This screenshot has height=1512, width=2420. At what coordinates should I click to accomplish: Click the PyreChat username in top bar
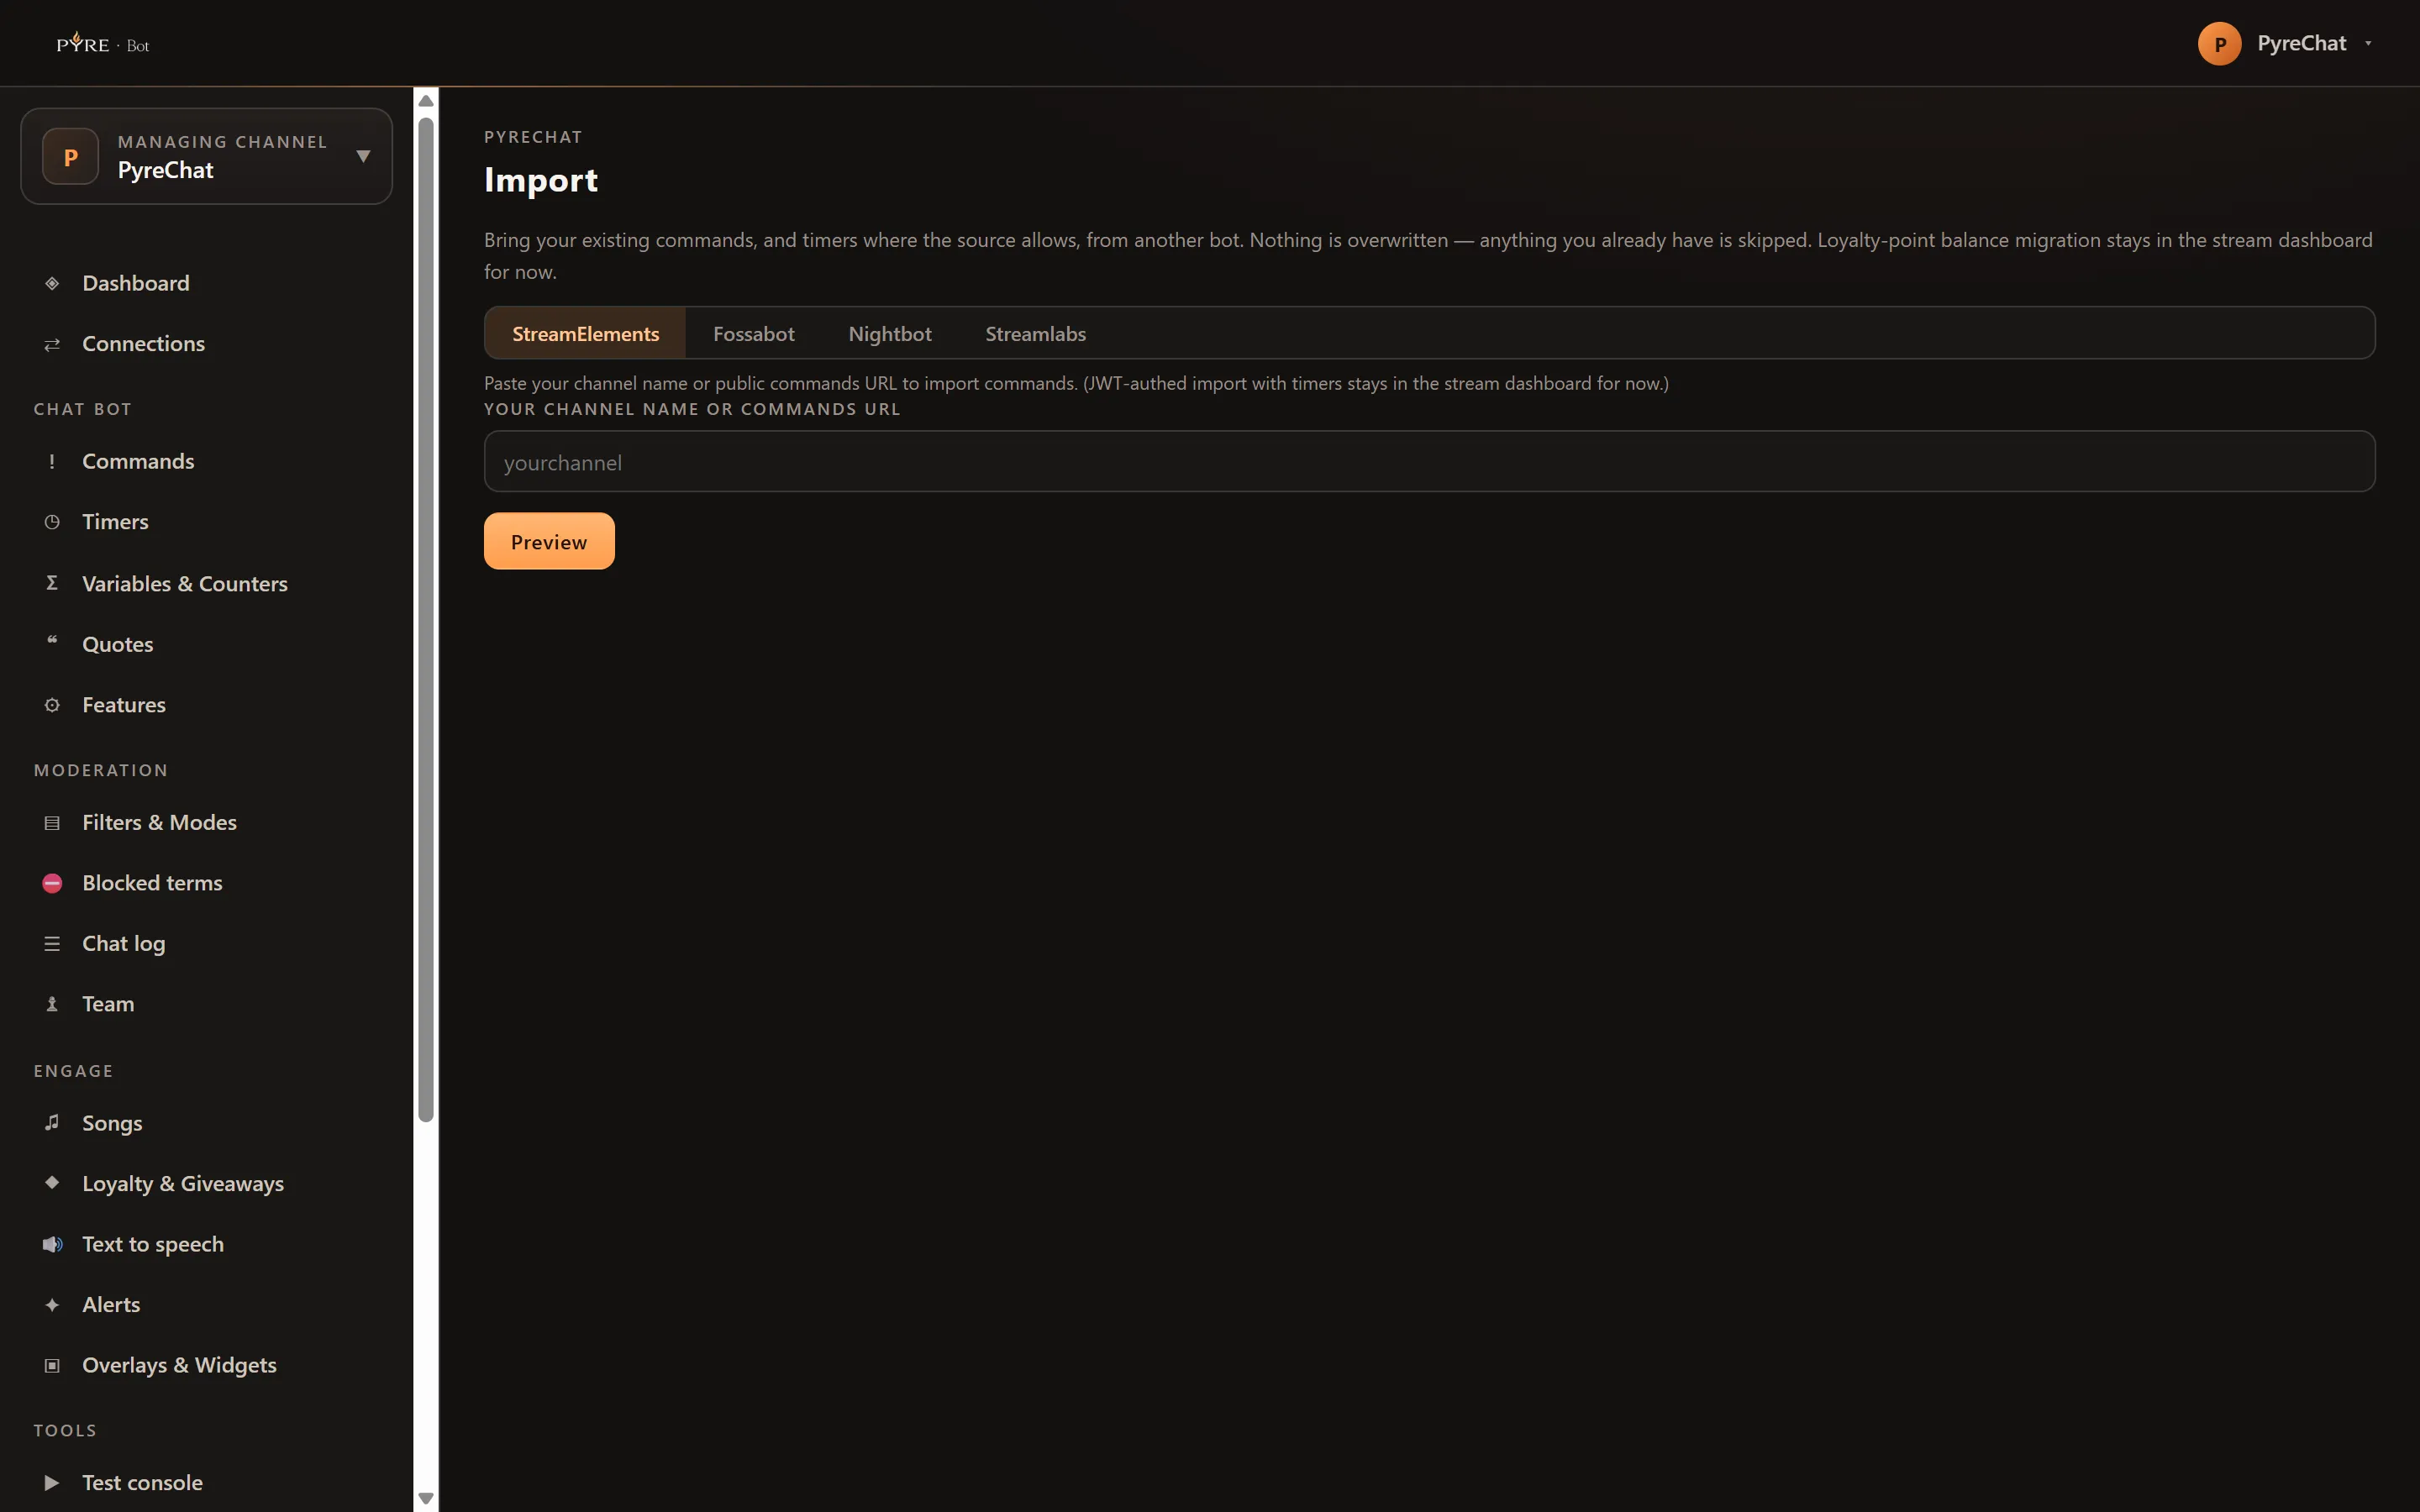2301,43
